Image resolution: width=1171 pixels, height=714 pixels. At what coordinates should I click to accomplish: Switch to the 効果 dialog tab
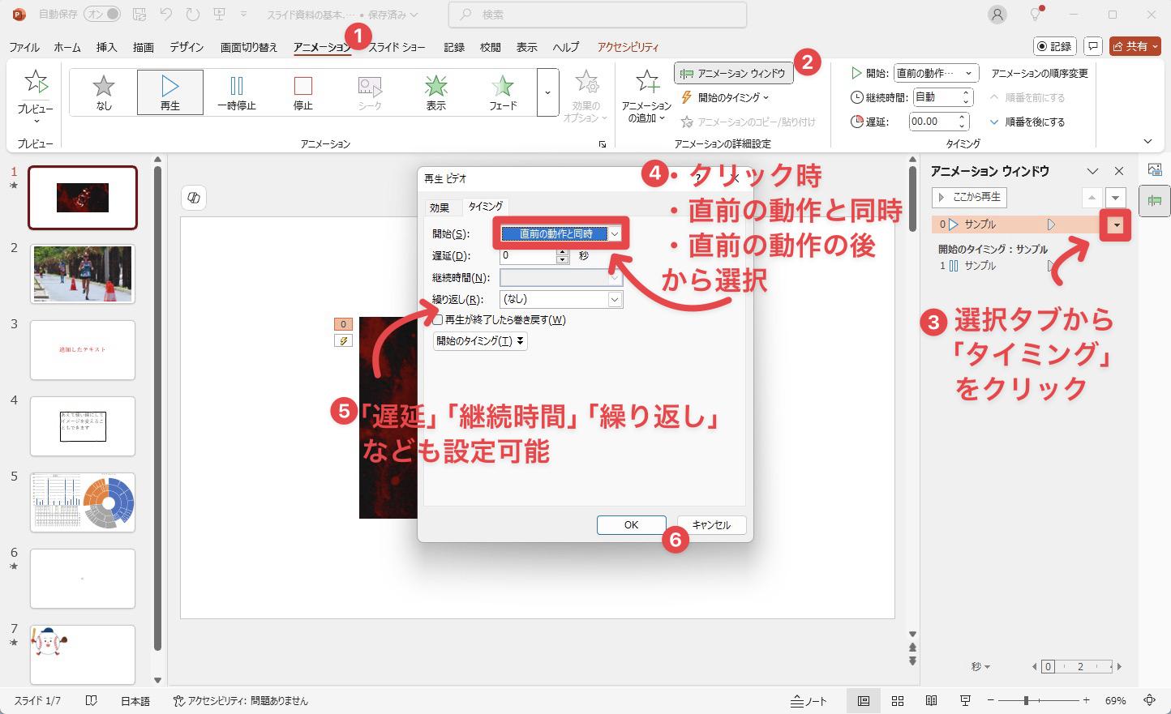point(440,207)
